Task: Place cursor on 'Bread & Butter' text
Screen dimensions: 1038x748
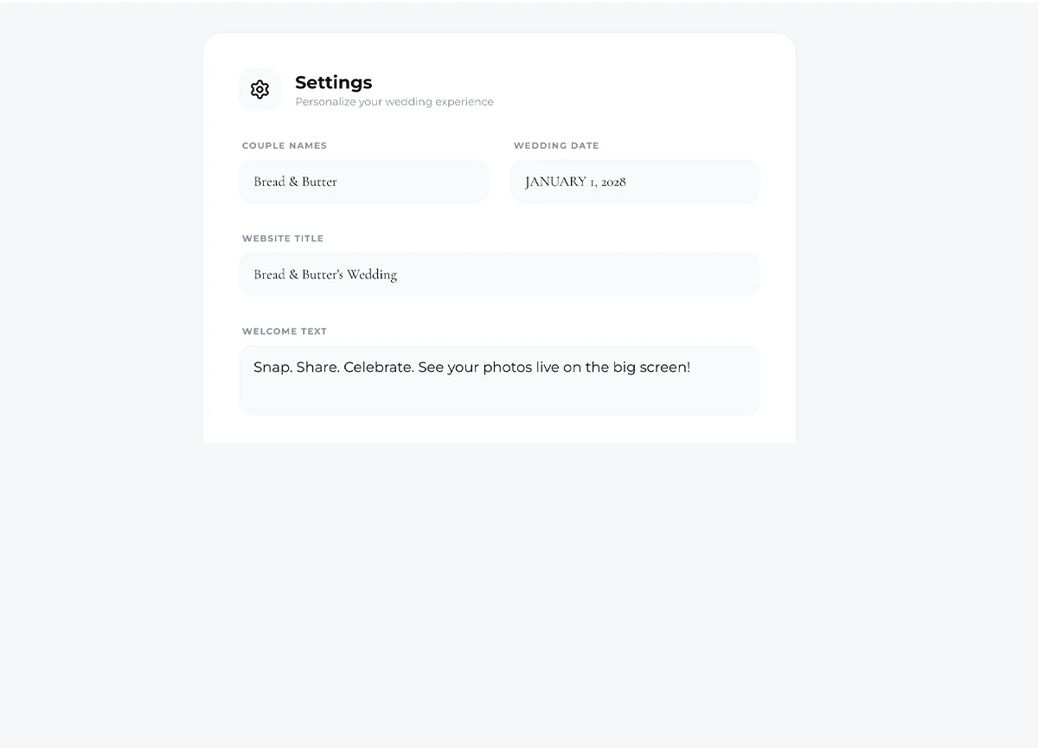Action: 295,182
